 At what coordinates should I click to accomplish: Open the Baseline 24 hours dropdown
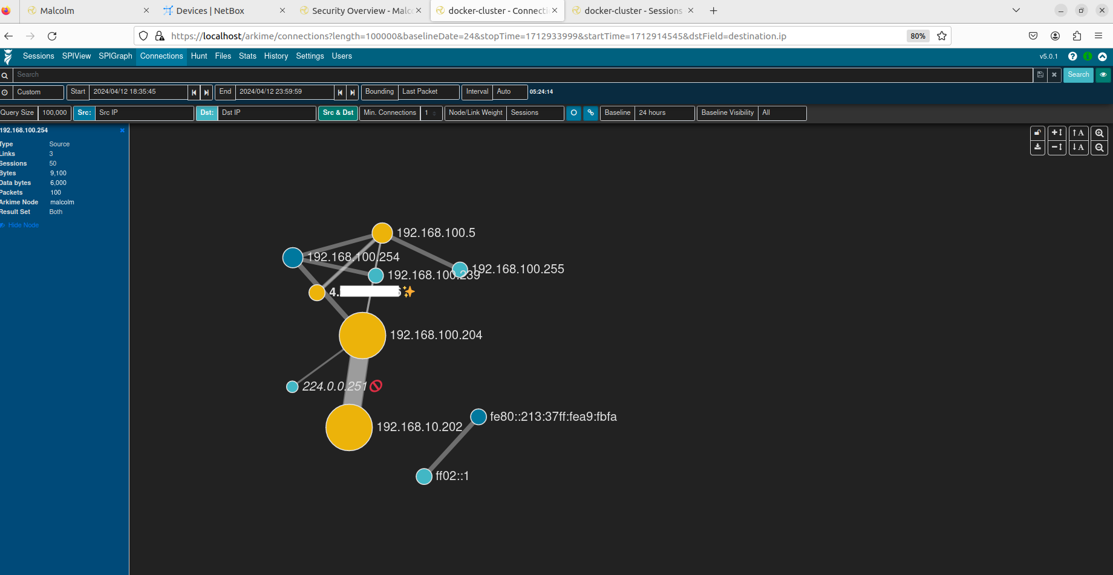click(664, 113)
